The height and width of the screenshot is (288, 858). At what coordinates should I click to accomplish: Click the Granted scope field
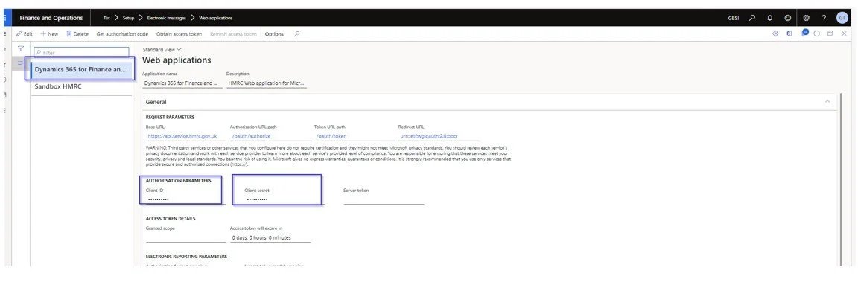[186, 237]
